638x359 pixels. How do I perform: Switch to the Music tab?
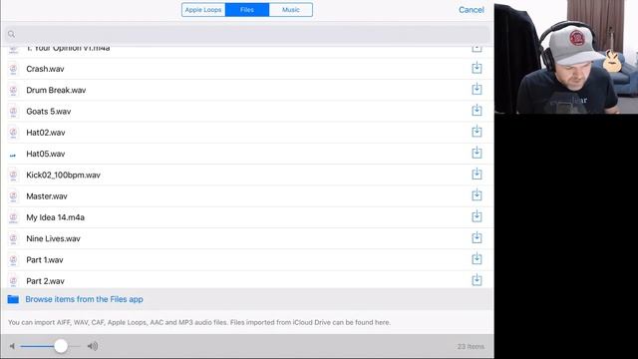tap(290, 10)
